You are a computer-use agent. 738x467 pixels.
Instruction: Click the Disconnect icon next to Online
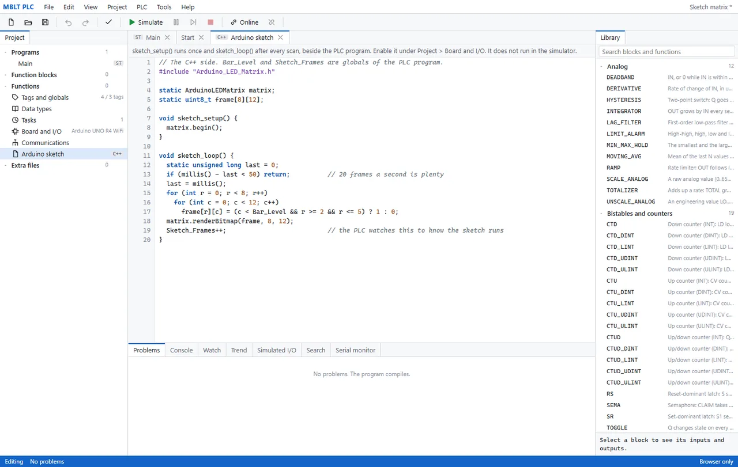click(272, 22)
